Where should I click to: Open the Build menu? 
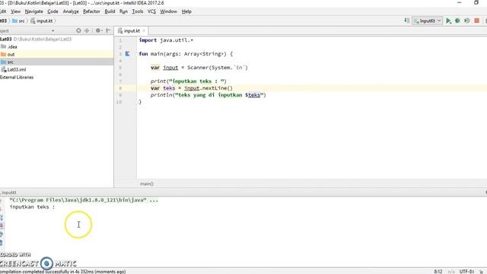coord(110,11)
